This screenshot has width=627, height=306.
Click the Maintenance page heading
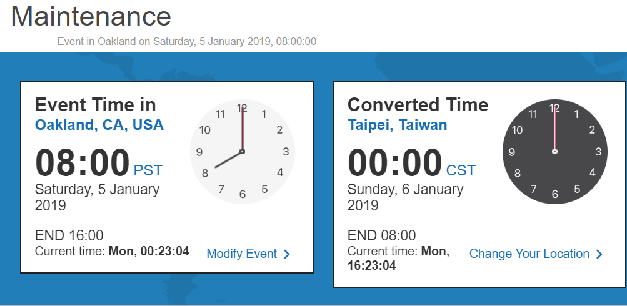91,16
